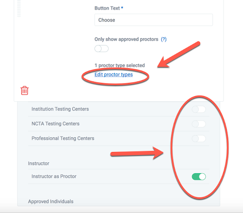Turn on Professional Testing Centers switch
This screenshot has width=243, height=213.
click(x=199, y=139)
